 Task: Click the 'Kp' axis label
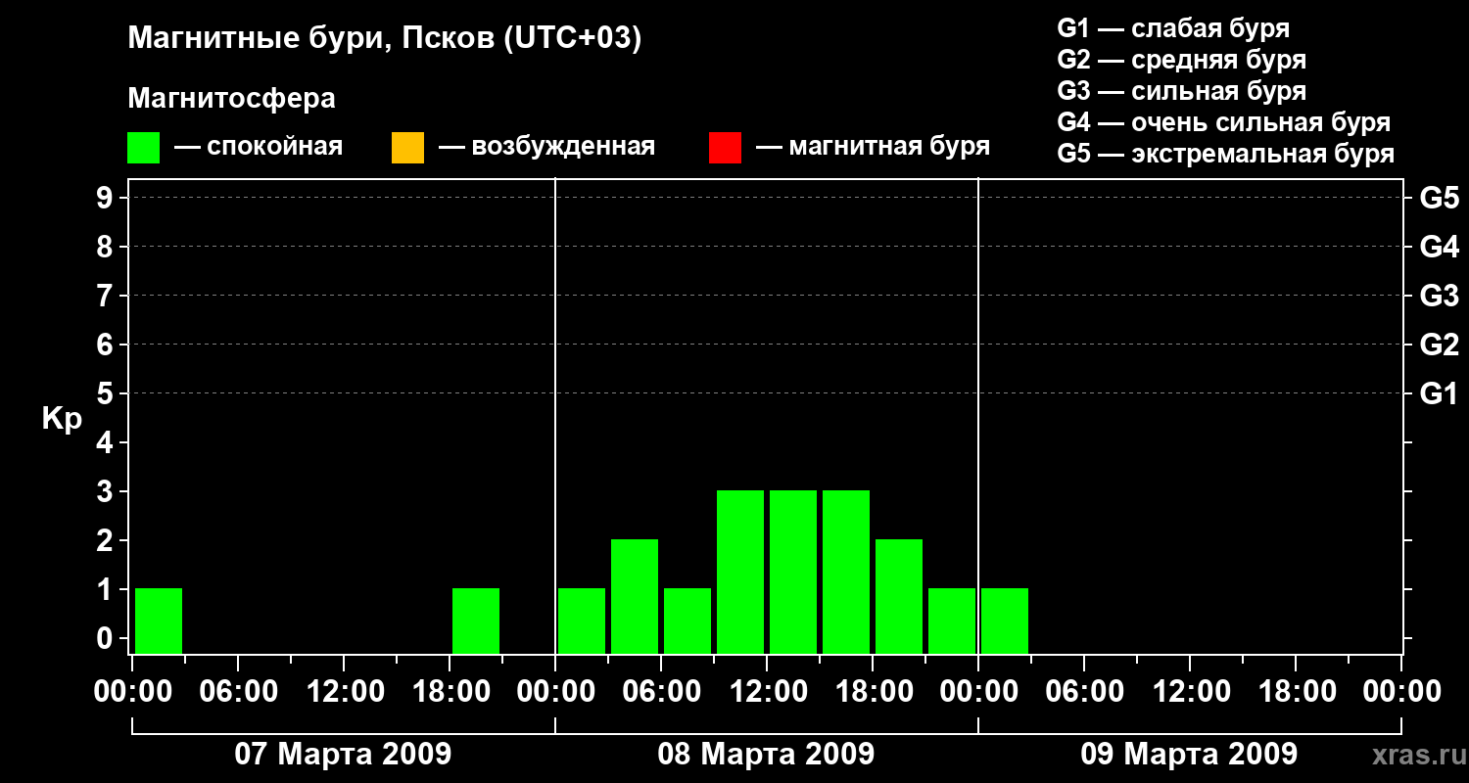pyautogui.click(x=62, y=419)
